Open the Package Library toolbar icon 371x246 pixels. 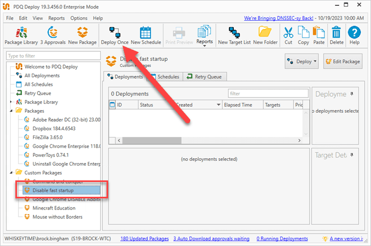point(21,35)
